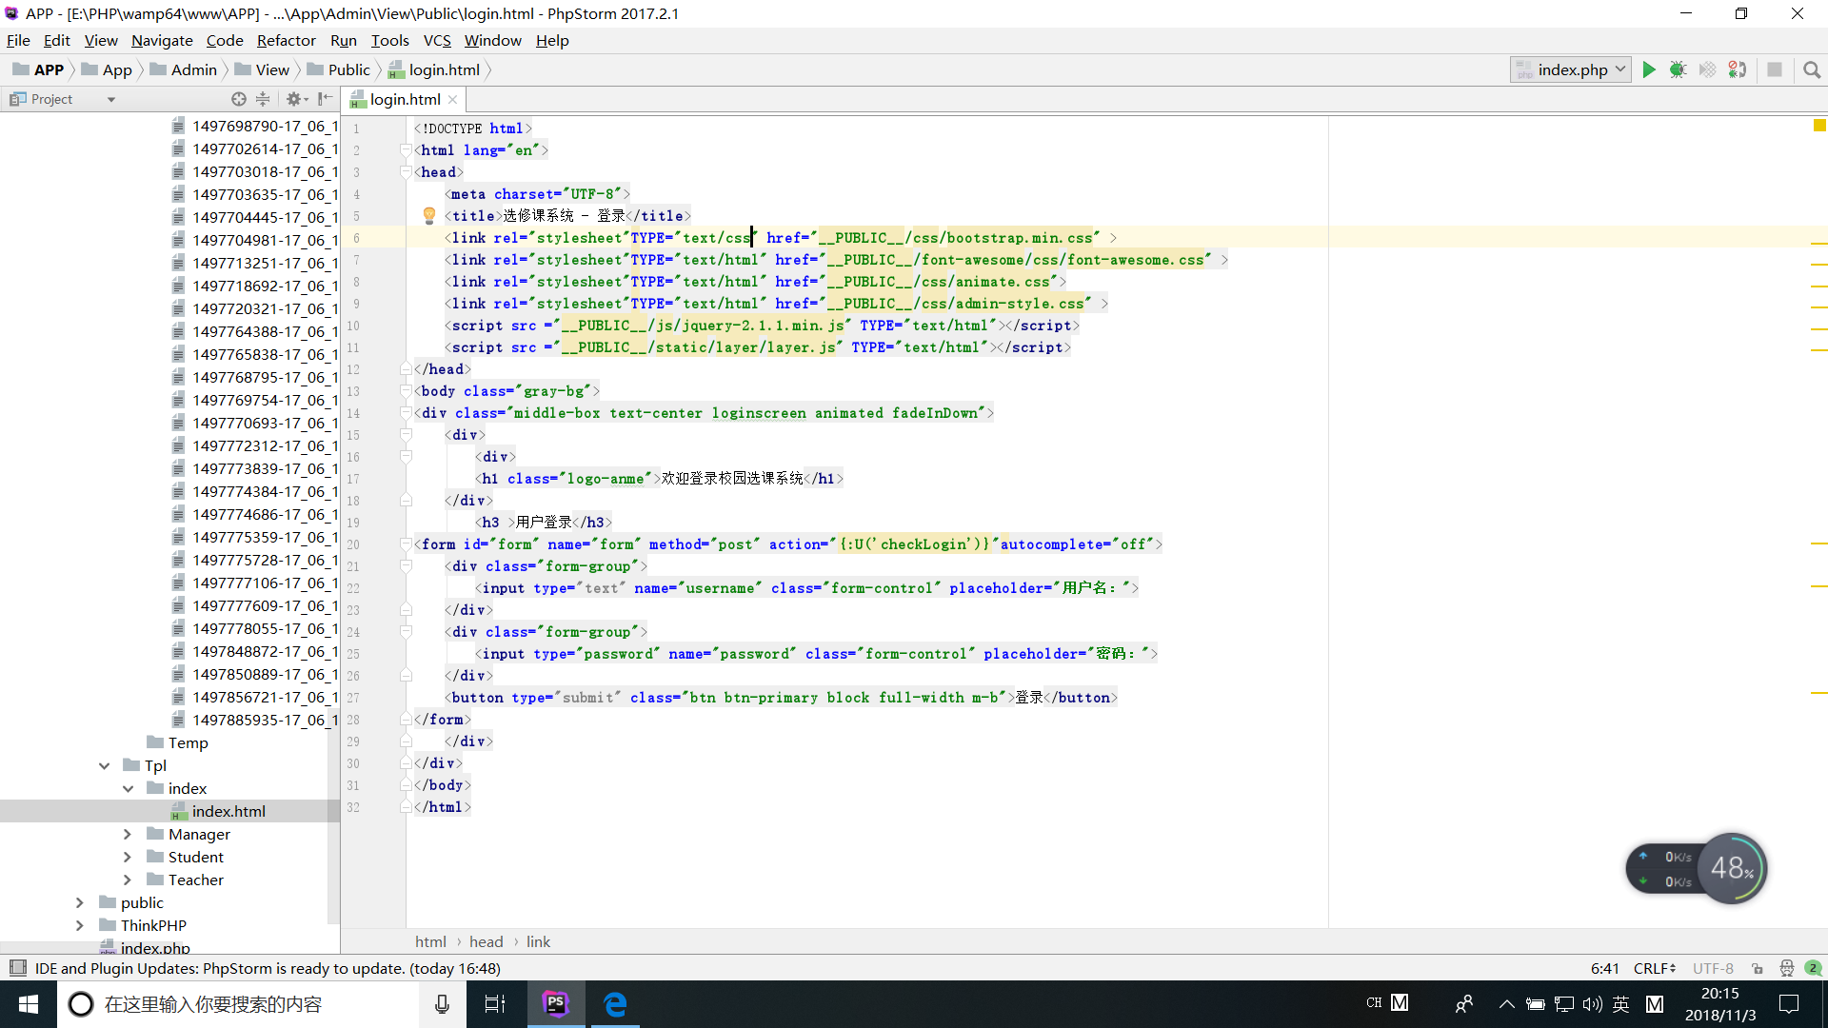Click the 'link' editor breadcrumb
This screenshot has height=1028, width=1828.
pos(538,941)
